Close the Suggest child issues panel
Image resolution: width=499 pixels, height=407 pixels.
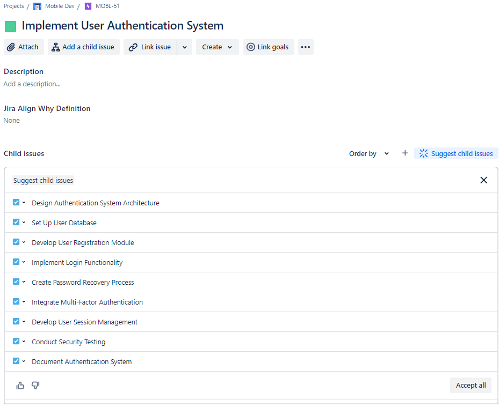pos(483,180)
